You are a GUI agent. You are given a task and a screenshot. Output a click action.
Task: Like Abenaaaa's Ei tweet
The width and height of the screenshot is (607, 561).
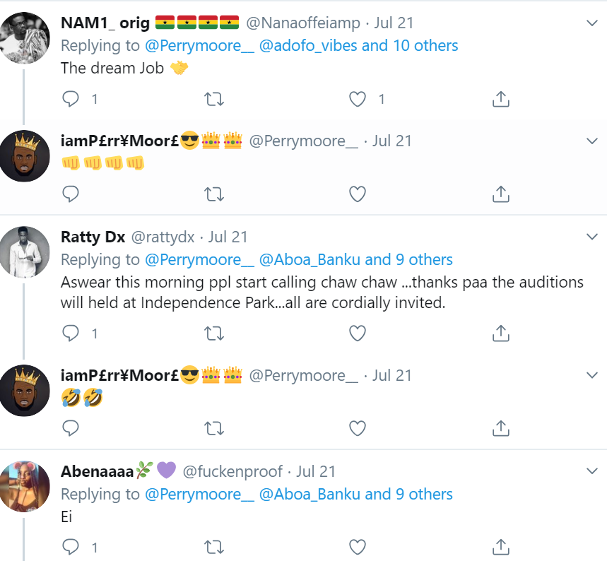click(x=358, y=546)
